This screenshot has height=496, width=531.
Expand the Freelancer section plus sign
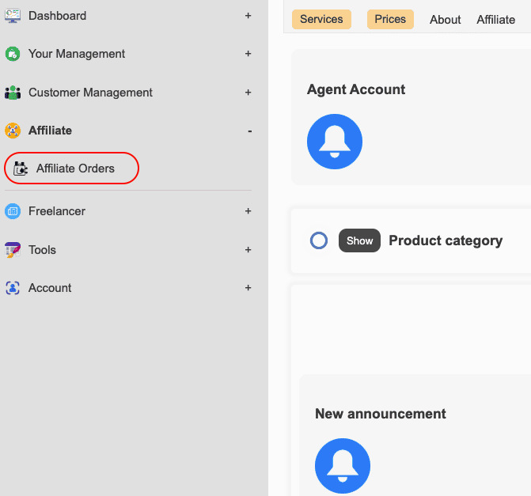(x=248, y=211)
